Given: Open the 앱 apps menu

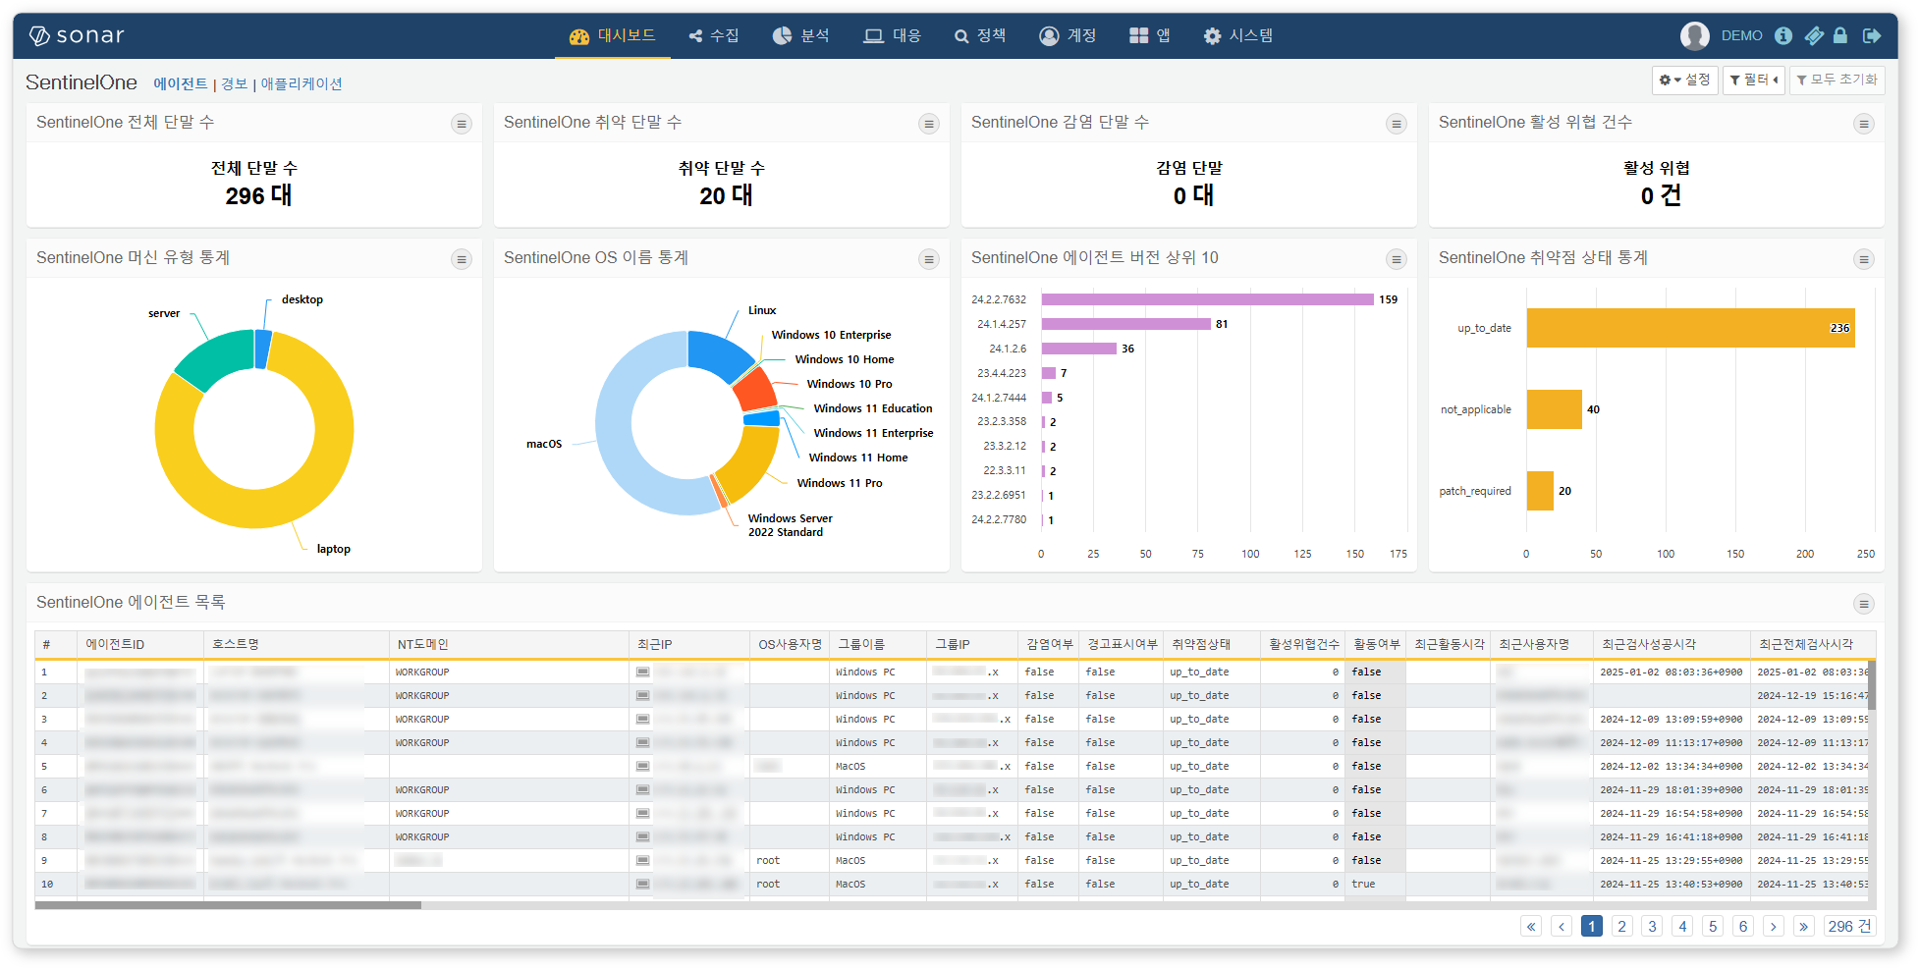Looking at the screenshot, I should coord(1150,35).
